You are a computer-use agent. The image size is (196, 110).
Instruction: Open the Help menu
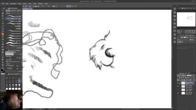click(x=46, y=4)
